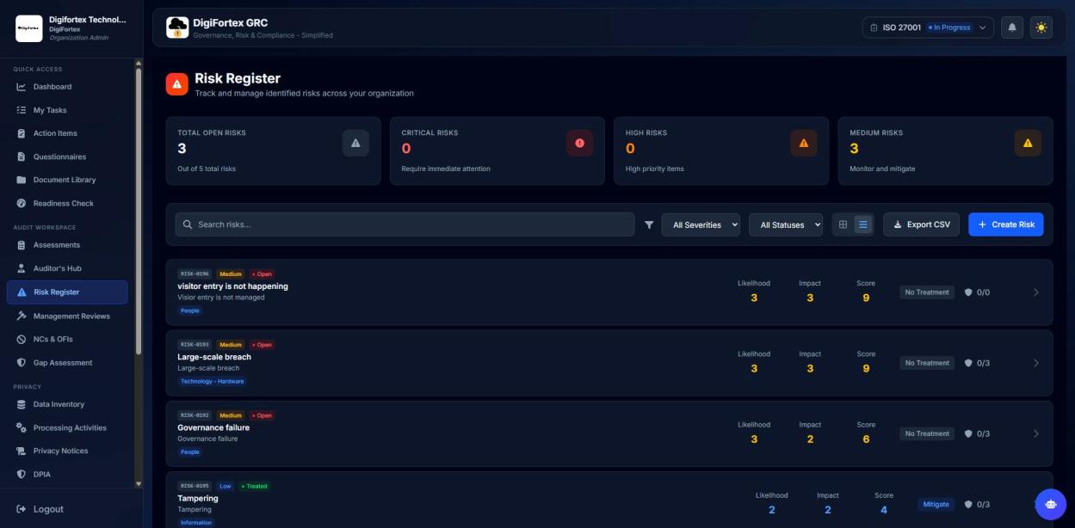Click shield controls icon on Large-scale breach

click(968, 363)
